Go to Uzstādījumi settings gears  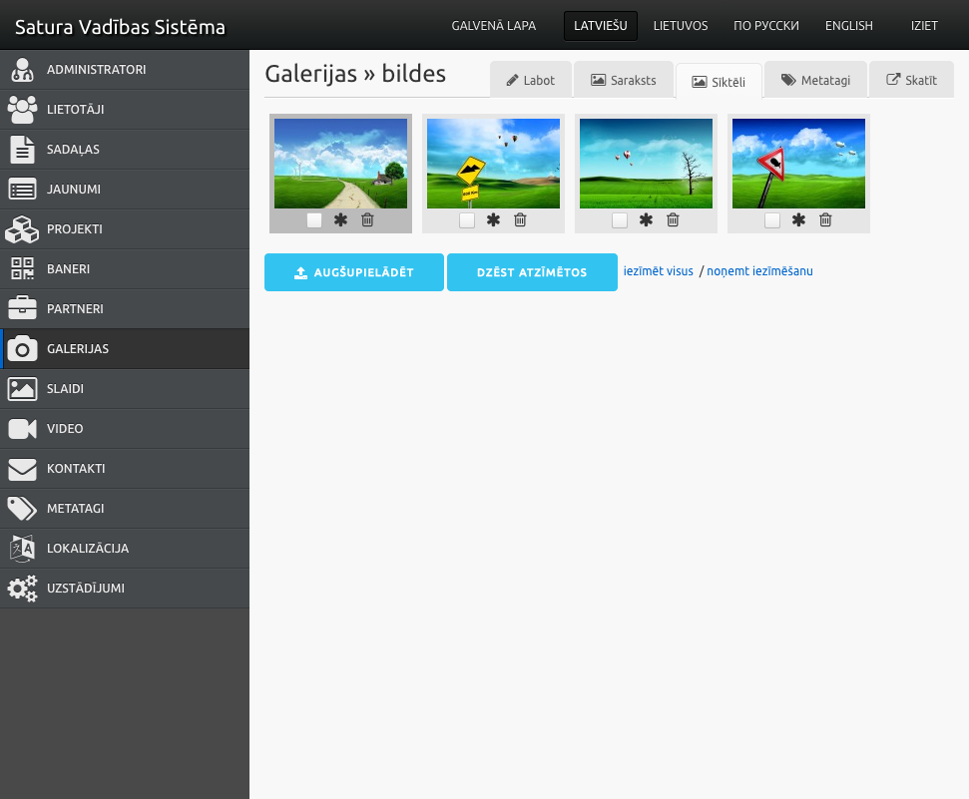coord(22,589)
